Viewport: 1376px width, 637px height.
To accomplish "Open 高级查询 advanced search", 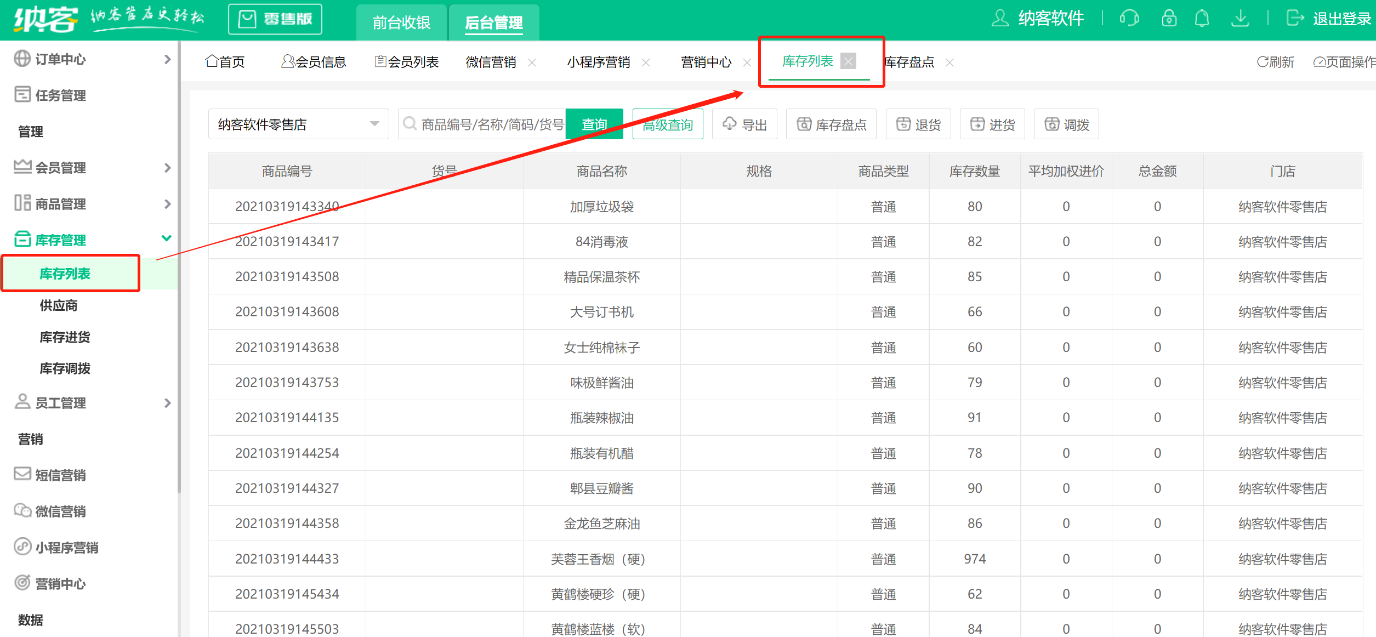I will pos(667,124).
